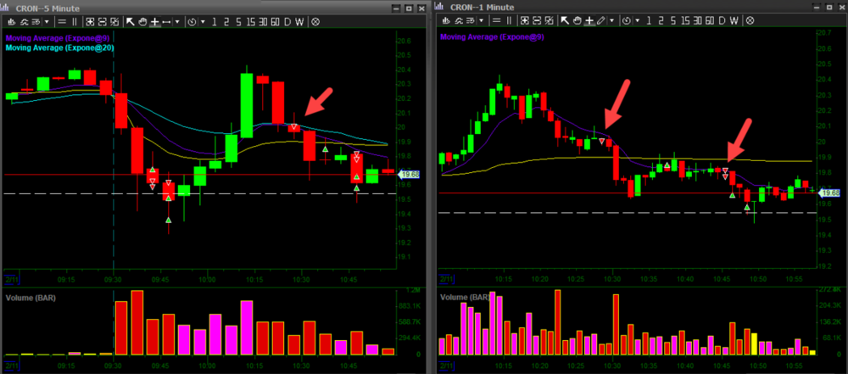Expand the time-period dropdown arrow in 1 Minute chart

(636, 21)
